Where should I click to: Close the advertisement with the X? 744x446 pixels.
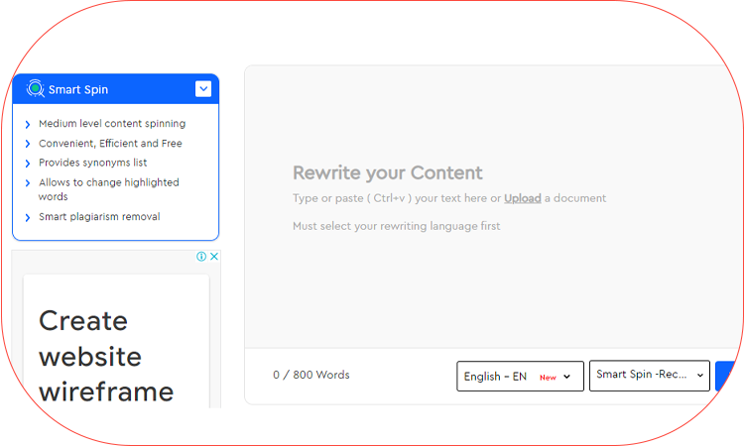pos(214,257)
